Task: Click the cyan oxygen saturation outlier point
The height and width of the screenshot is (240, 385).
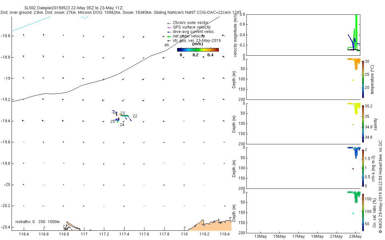Action: pyautogui.click(x=353, y=213)
